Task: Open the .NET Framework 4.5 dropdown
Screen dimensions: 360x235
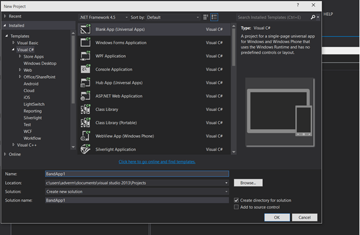Action: 104,17
